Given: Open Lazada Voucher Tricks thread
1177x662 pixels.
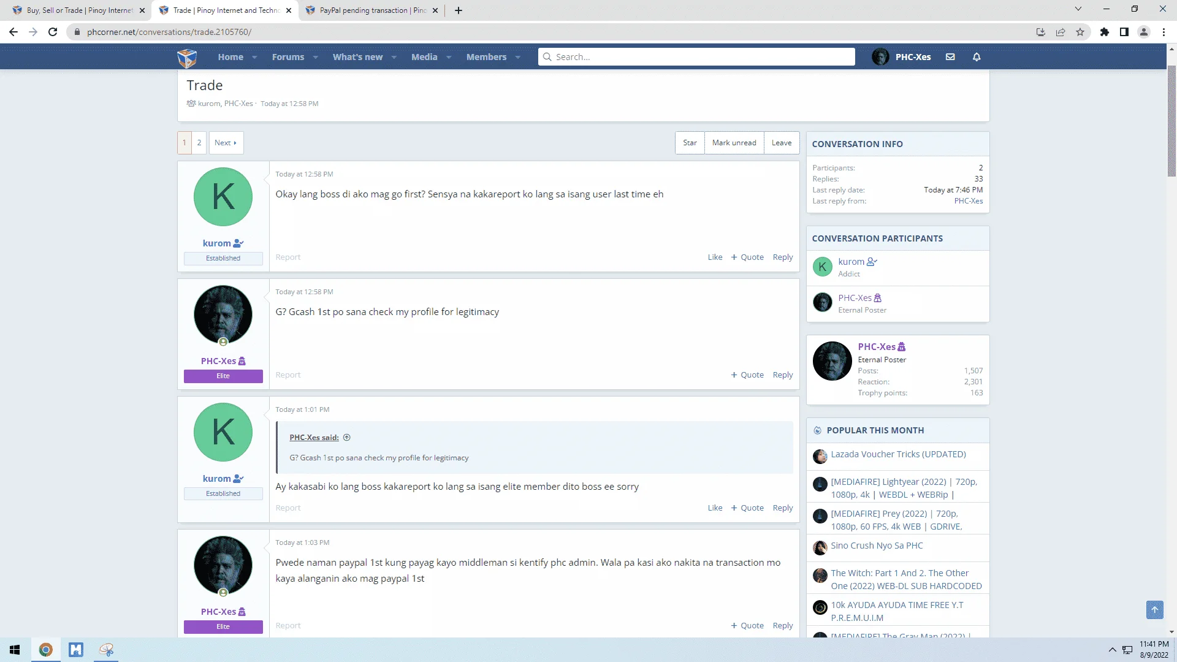Looking at the screenshot, I should point(898,454).
